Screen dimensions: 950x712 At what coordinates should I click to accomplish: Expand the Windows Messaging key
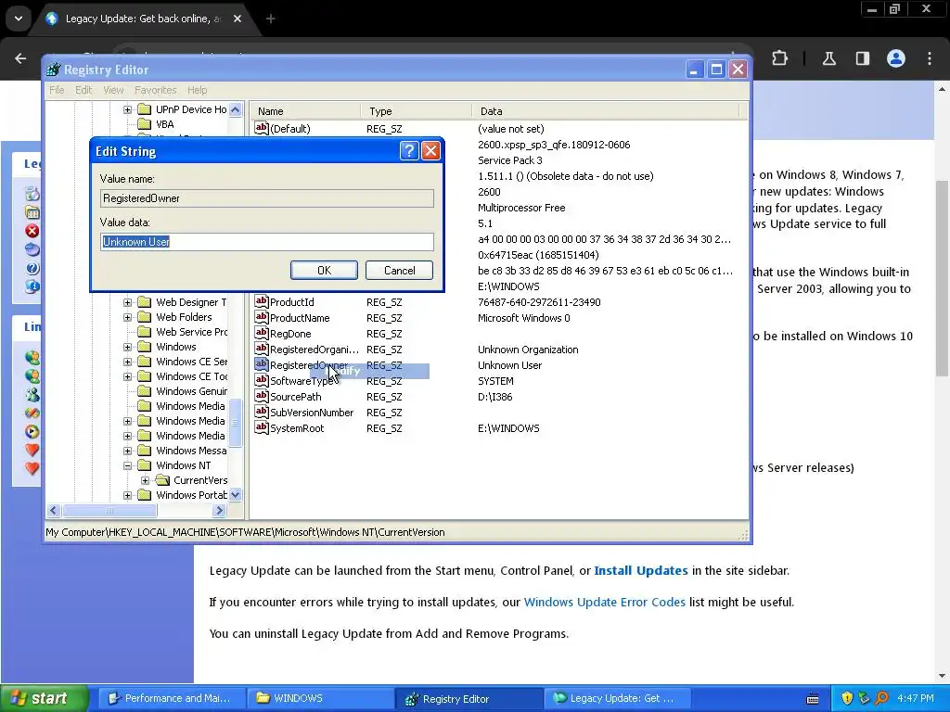127,451
